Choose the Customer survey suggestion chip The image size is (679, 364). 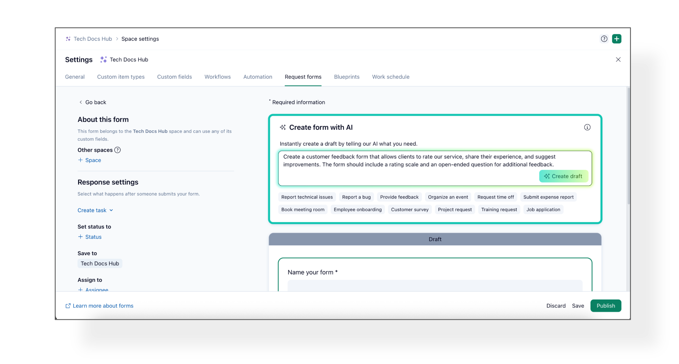pos(410,210)
